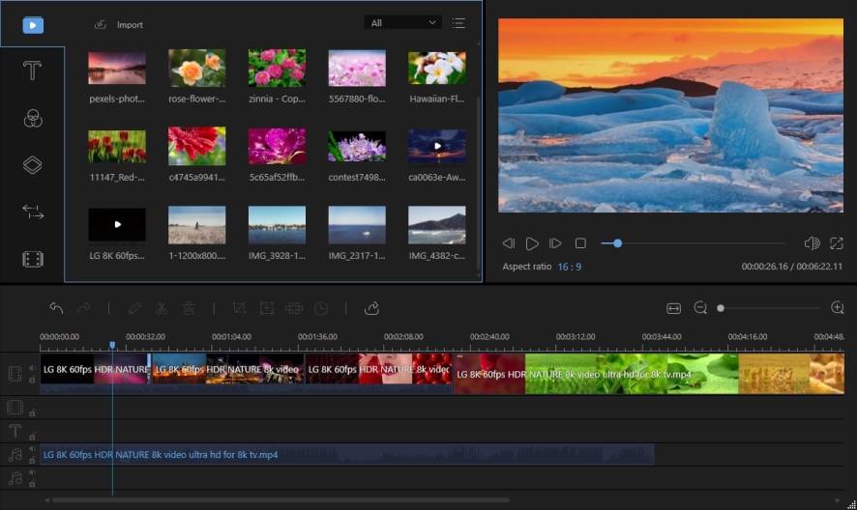Image resolution: width=857 pixels, height=510 pixels.
Task: Open the All media filter dropdown
Action: pos(402,23)
